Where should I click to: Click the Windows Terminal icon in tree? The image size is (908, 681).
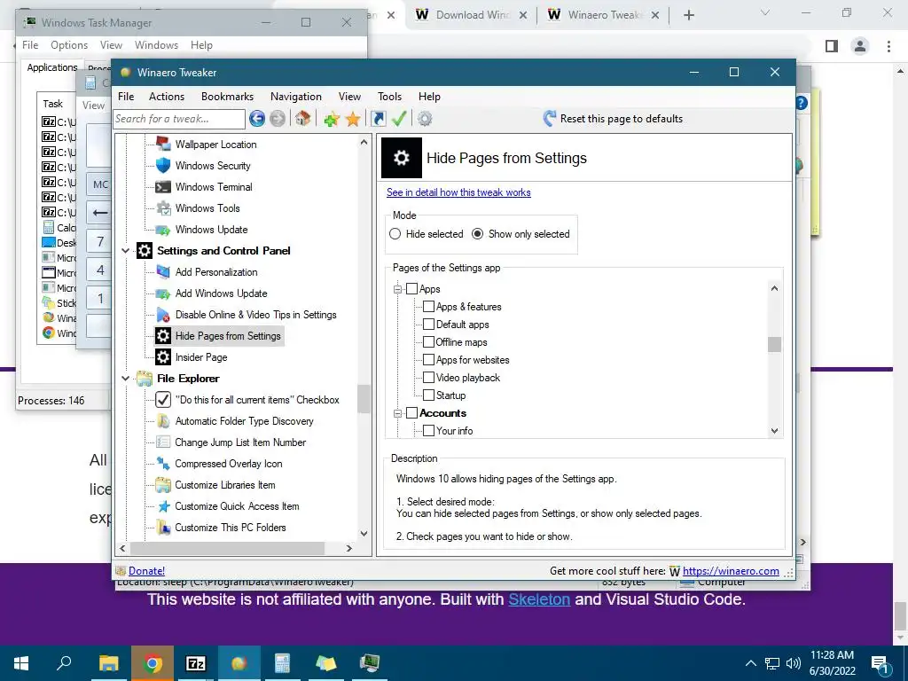tap(163, 187)
